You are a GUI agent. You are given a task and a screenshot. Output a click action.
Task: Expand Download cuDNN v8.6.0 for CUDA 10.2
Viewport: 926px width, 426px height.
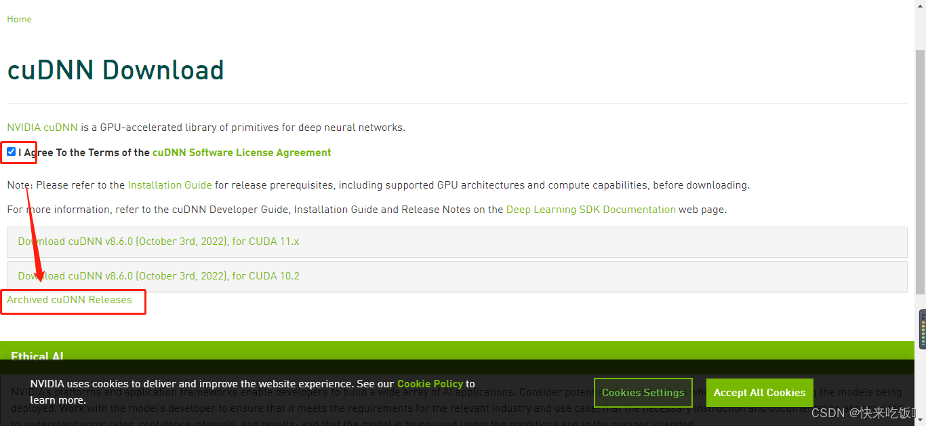457,277
